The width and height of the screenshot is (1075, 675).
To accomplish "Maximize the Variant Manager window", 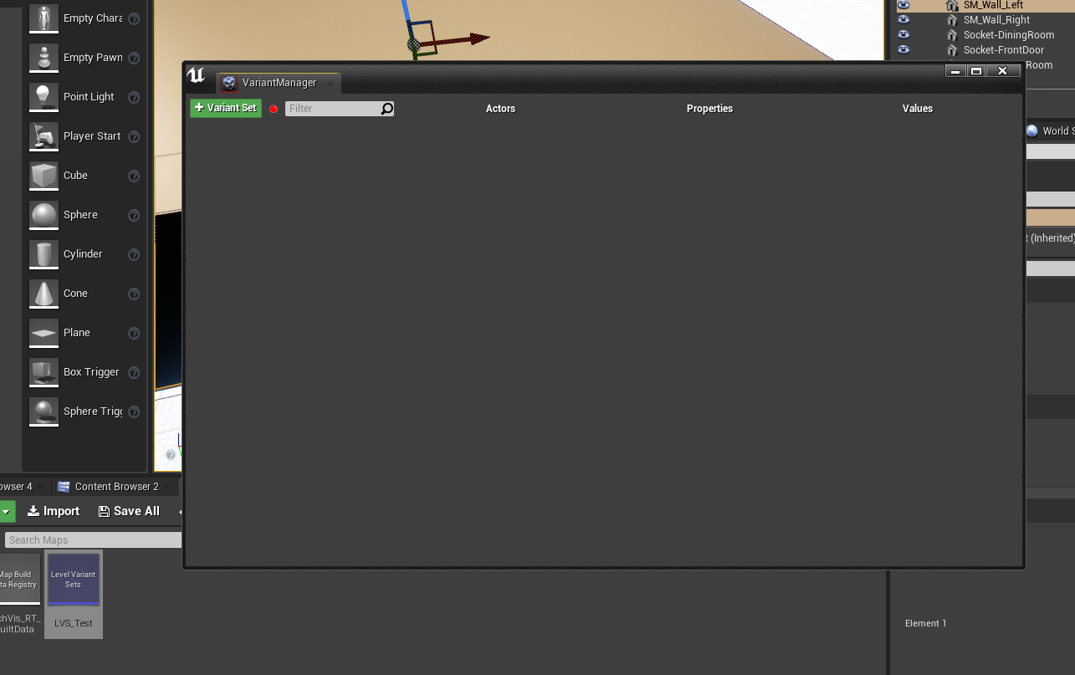I will coord(976,71).
